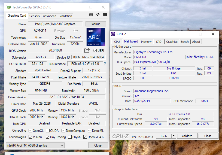The width and height of the screenshot is (222, 155).
Task: Open Bus Interface question mark help
Action: point(105,64)
